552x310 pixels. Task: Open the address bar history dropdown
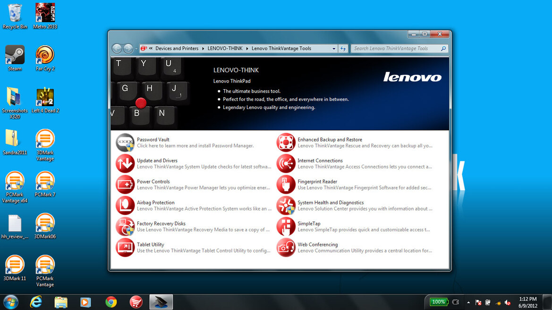point(334,49)
